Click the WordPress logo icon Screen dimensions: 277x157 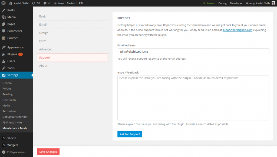point(4,3)
